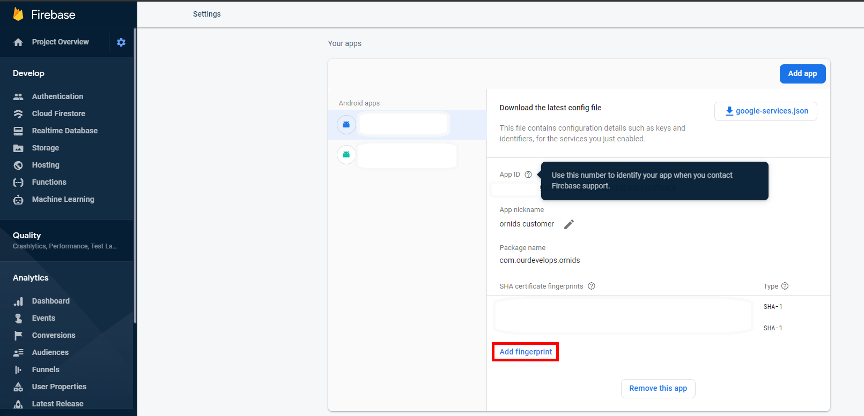Open Project Overview in sidebar
This screenshot has width=864, height=416.
coord(60,42)
